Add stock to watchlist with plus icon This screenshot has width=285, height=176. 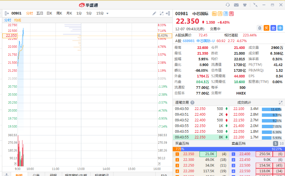pos(280,28)
